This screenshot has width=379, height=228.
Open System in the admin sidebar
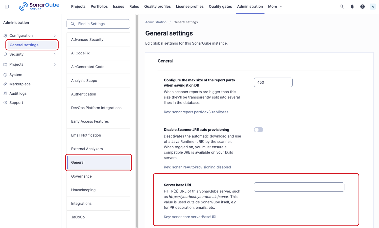click(16, 75)
